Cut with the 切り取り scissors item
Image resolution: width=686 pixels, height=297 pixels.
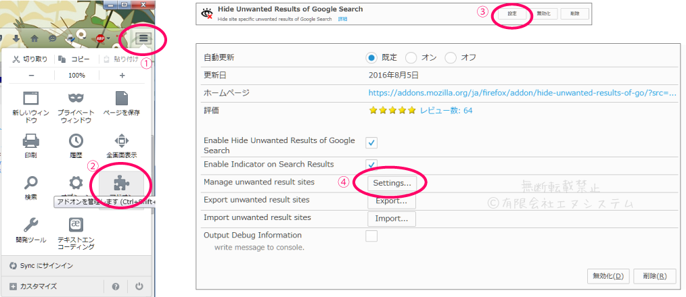click(x=30, y=59)
